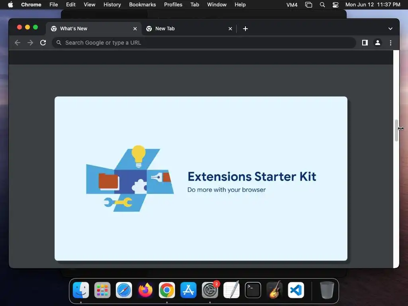Open the Profiles menu
This screenshot has height=306, width=408.
click(173, 4)
